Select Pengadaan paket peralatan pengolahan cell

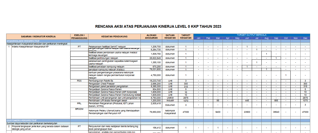[114, 86]
